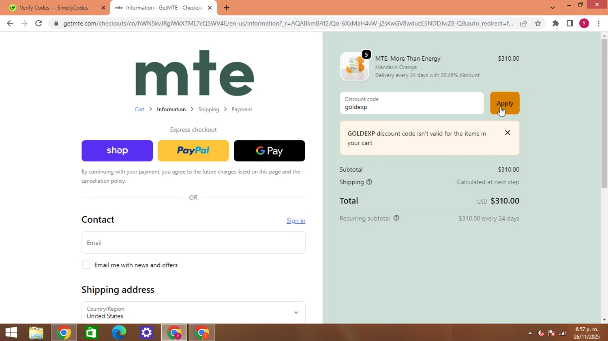Check out with Google Pay
Screen dimensions: 608x341
pyautogui.click(x=270, y=150)
